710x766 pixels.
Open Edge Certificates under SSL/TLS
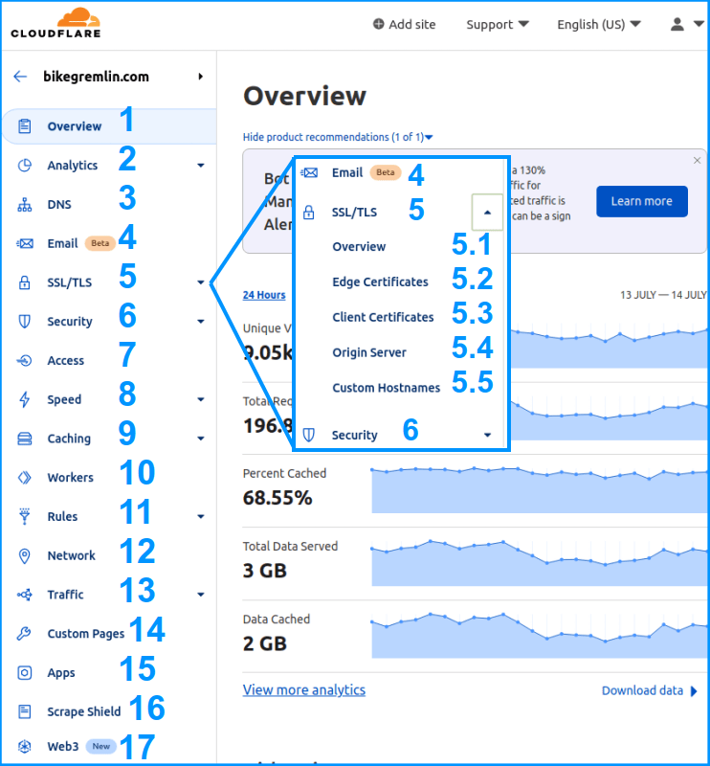point(380,282)
